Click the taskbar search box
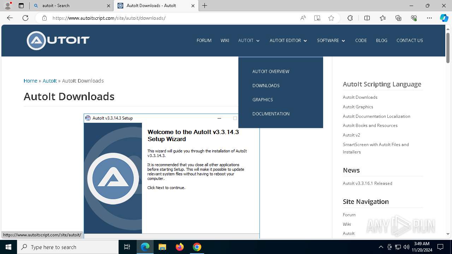This screenshot has width=452, height=254. (x=68, y=247)
